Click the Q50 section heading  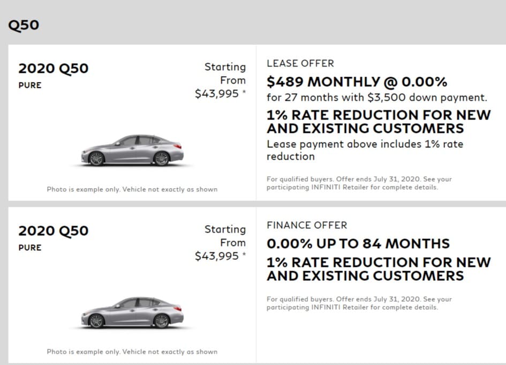[x=24, y=25]
